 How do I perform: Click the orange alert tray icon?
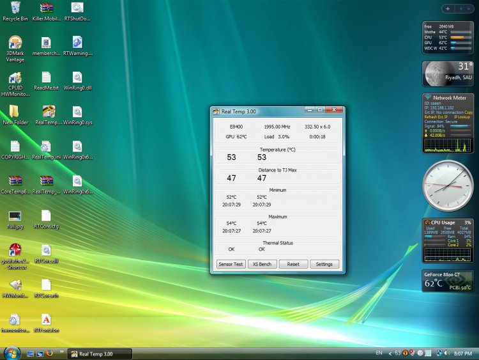(405, 353)
